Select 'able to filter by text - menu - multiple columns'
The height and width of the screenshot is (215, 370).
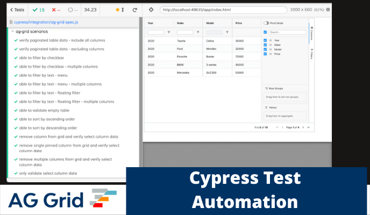click(x=60, y=84)
